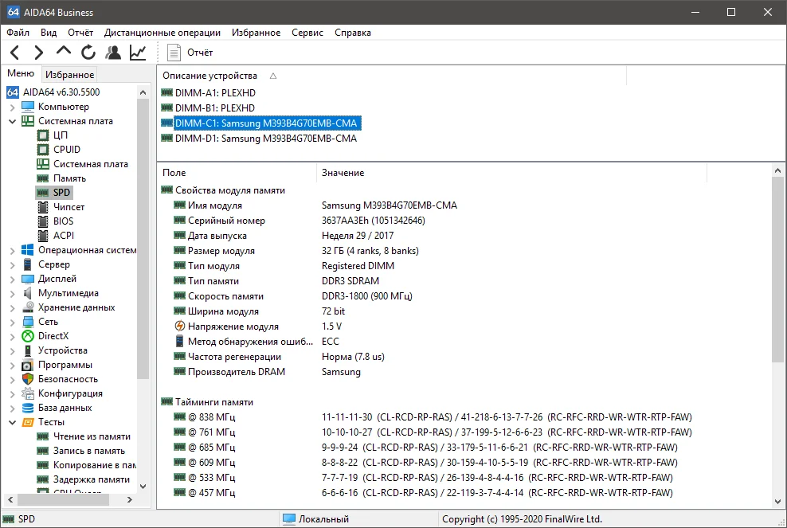The height and width of the screenshot is (528, 787).
Task: Open remote users icon in the toolbar
Action: tap(113, 53)
